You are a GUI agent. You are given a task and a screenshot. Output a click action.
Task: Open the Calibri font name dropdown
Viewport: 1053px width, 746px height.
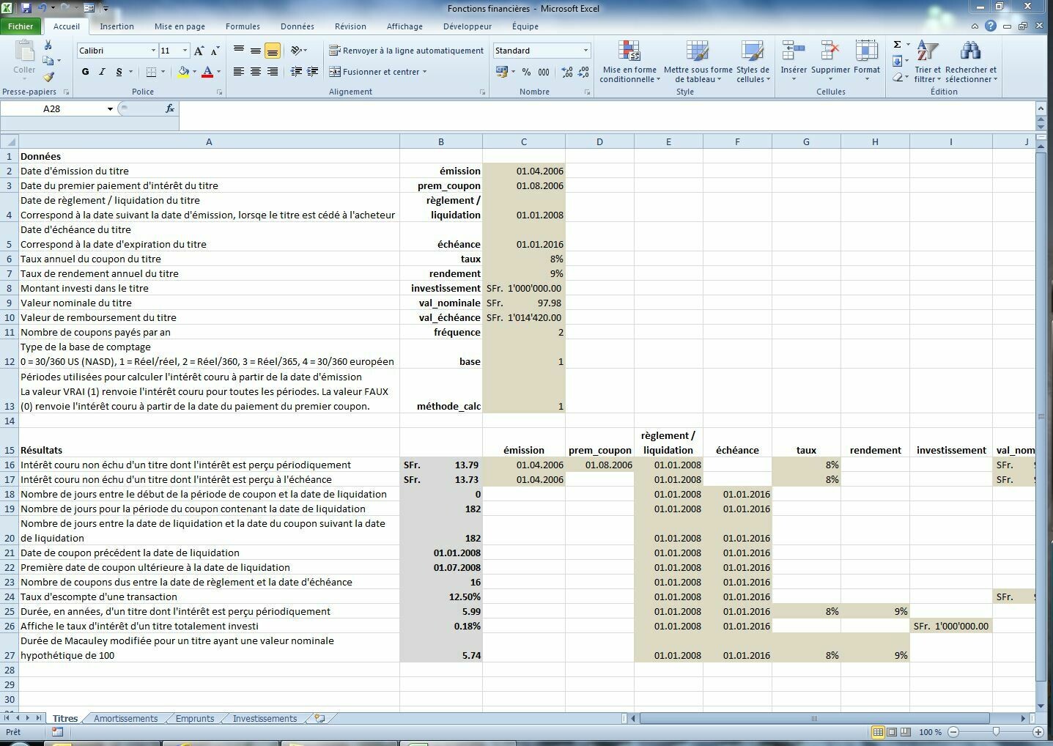[153, 51]
